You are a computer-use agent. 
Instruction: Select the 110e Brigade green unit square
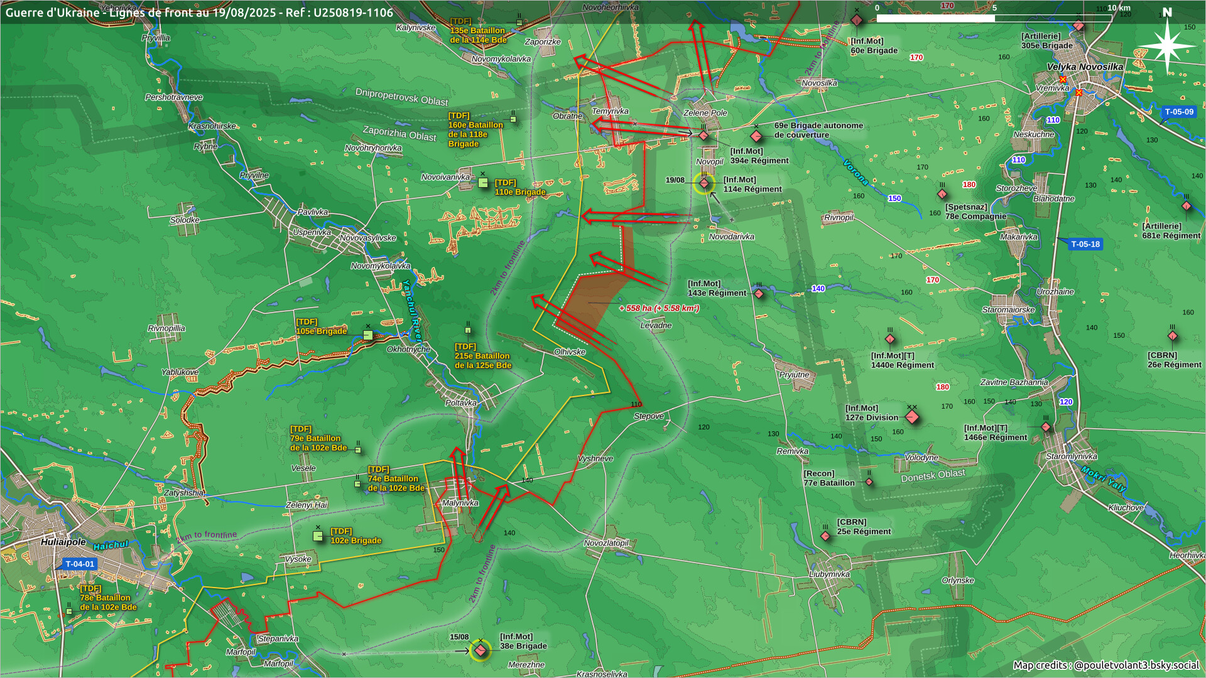point(483,183)
